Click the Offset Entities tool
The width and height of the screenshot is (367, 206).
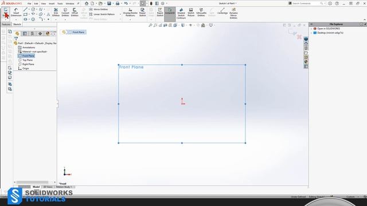coord(75,12)
